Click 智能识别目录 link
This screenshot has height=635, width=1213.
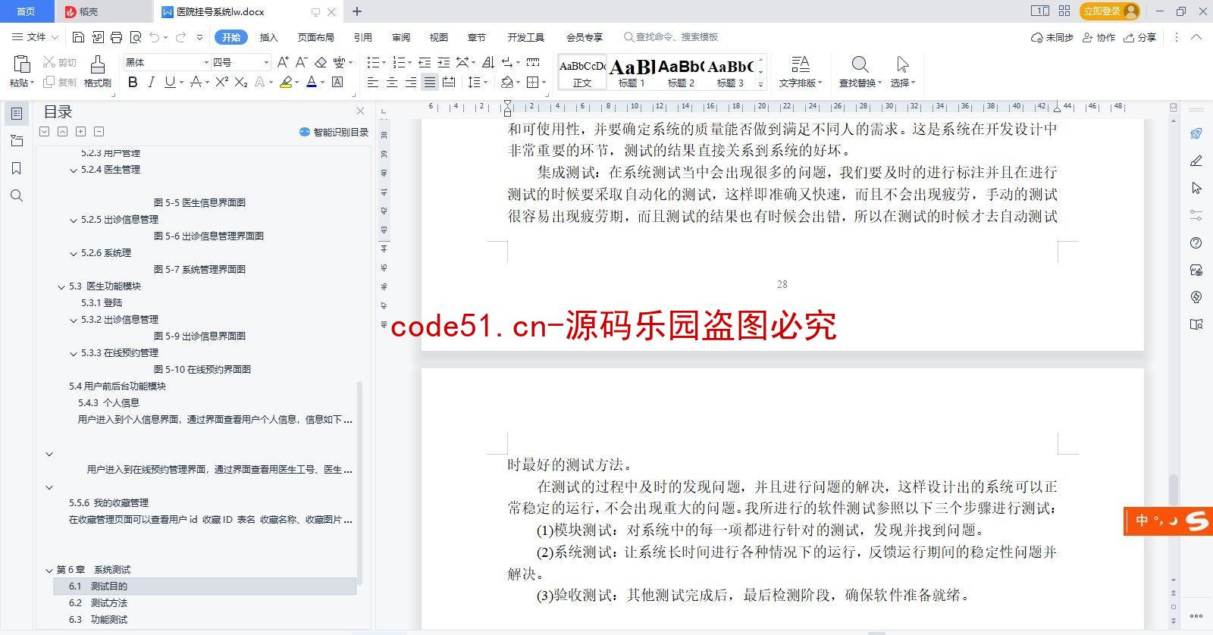334,132
